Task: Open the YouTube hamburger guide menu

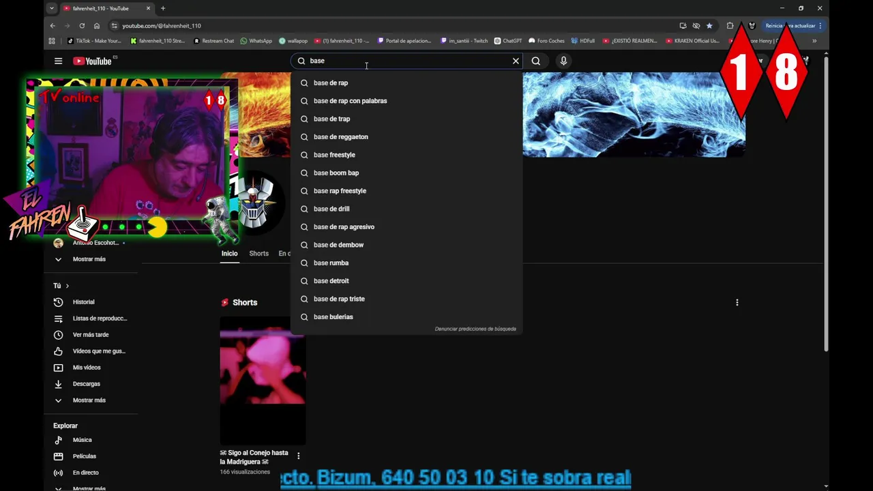Action: click(58, 61)
